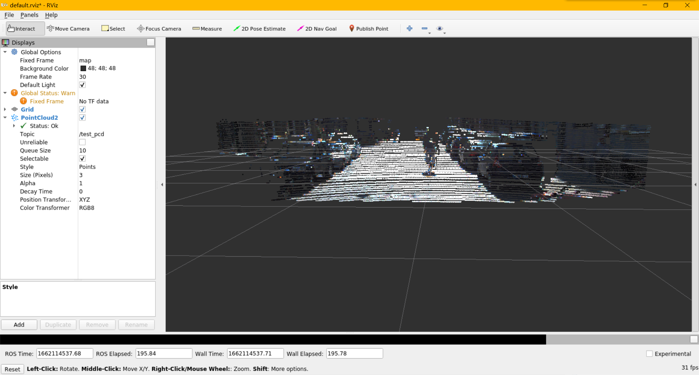Screen dimensions: 699x375
Task: Click the plus icon to add a tool
Action: pos(410,28)
